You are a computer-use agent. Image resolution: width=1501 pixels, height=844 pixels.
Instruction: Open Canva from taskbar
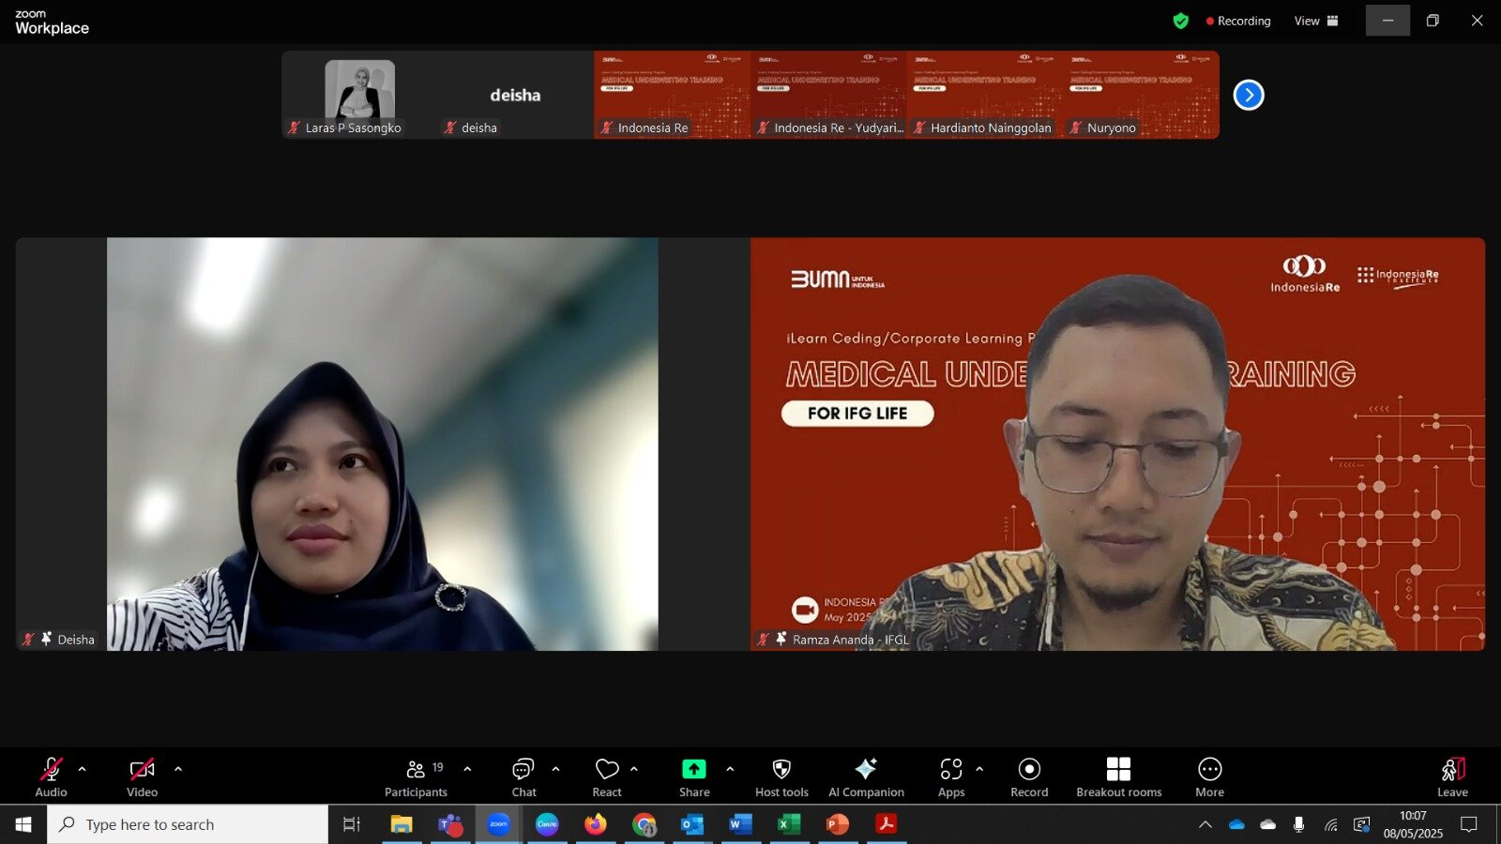547,824
